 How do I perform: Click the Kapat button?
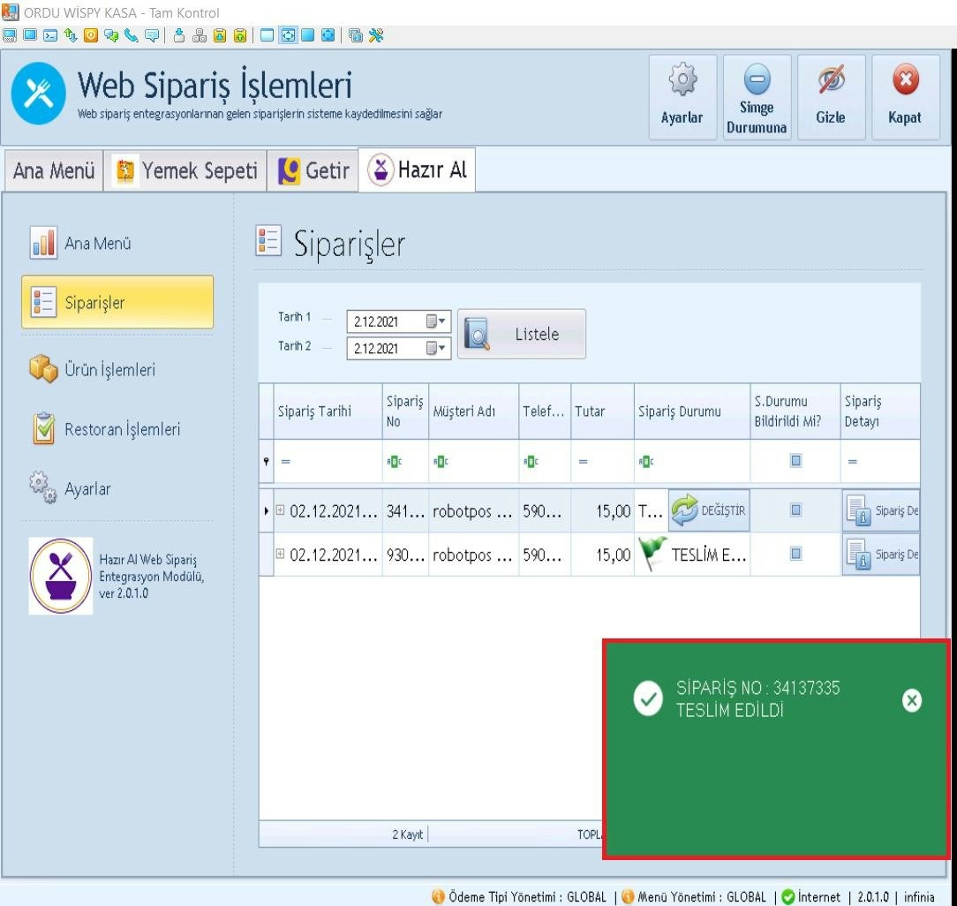pos(905,97)
